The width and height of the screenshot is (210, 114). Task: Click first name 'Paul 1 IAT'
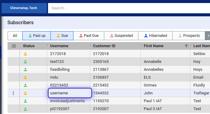tap(153, 101)
